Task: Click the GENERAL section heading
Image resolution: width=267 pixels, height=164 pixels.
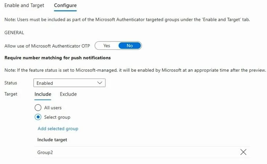Action: click(14, 33)
